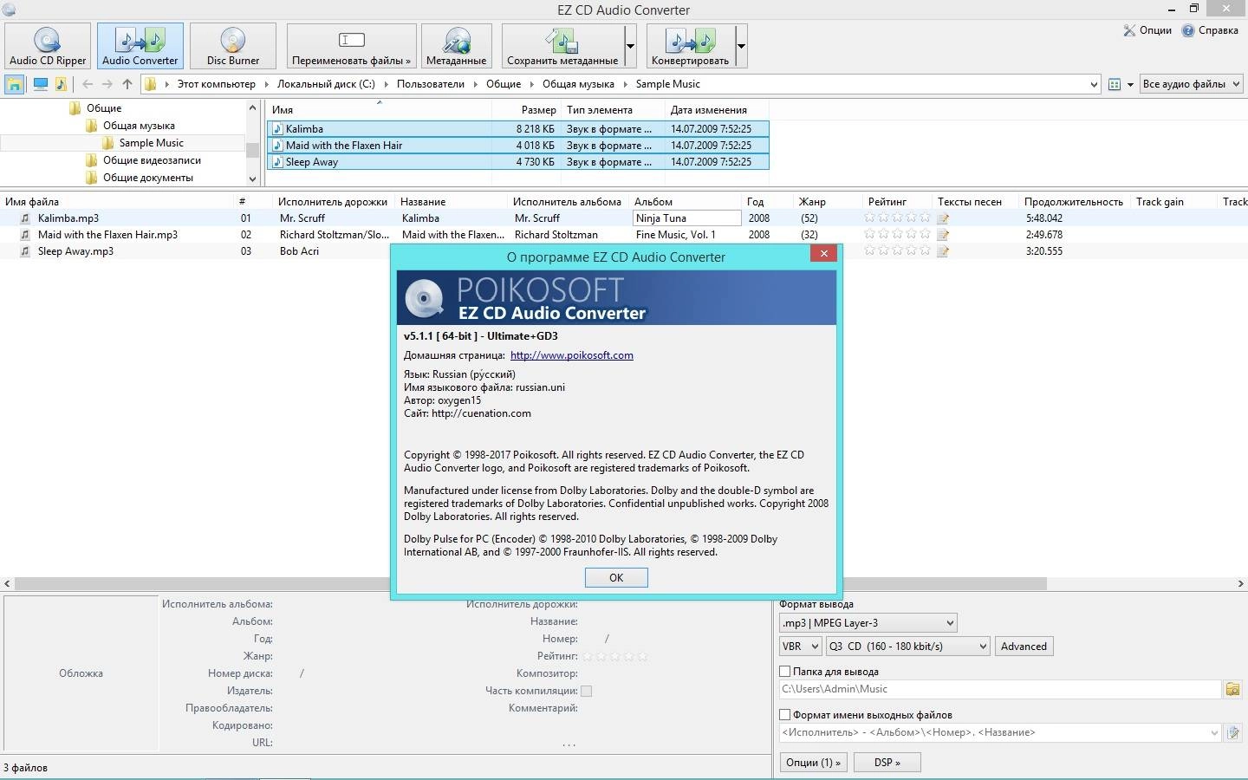The image size is (1248, 780).
Task: Expand the Сохранить метаданные arrow menu
Action: pos(630,45)
